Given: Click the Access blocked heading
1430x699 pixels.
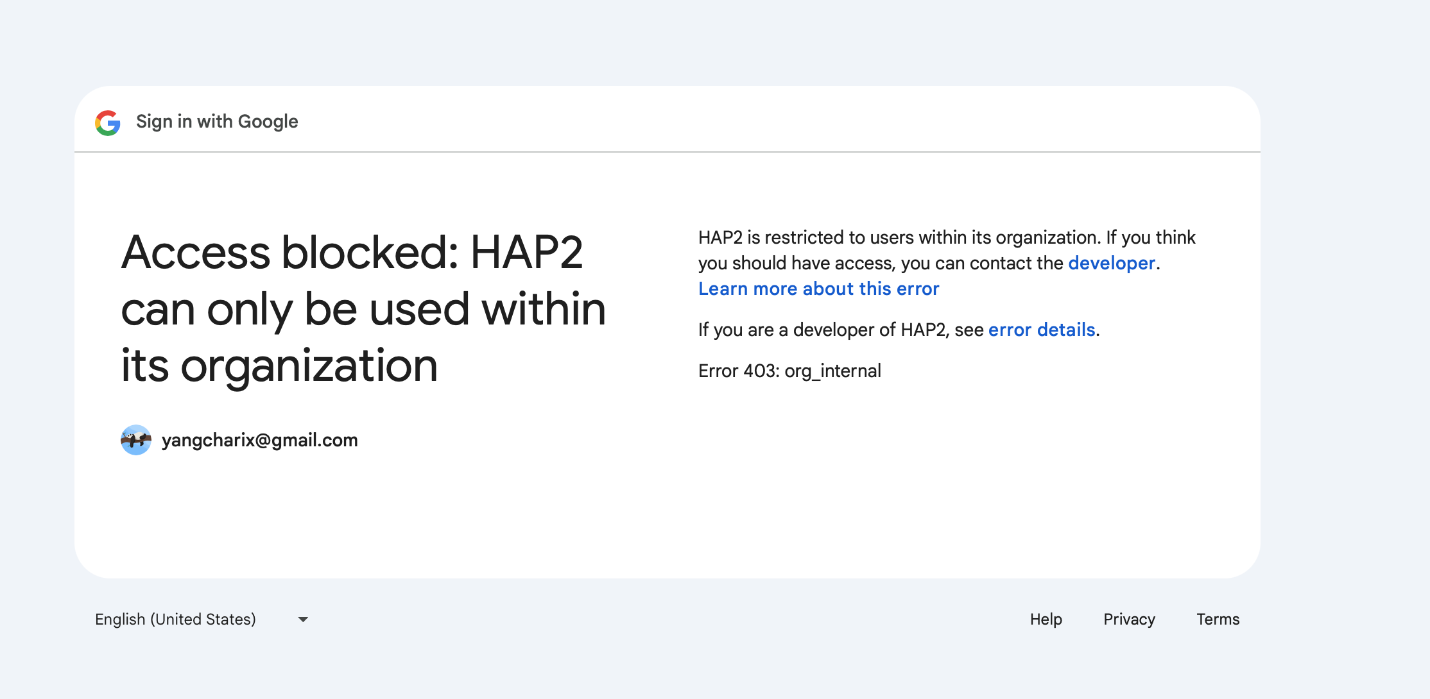Looking at the screenshot, I should click(x=363, y=308).
